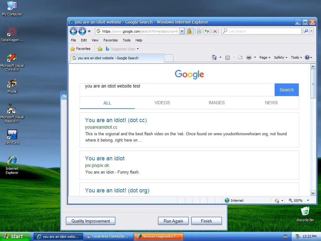321x241 pixels.
Task: Select Local Area Connection taskbar button
Action: 108,237
